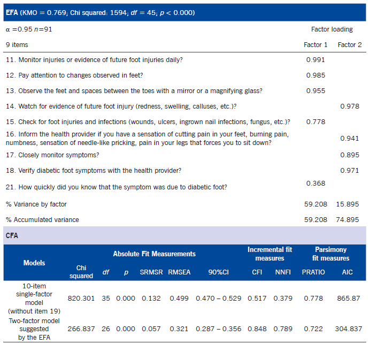Click the 304.837 AIC value
The height and width of the screenshot is (344, 371).
point(347,328)
